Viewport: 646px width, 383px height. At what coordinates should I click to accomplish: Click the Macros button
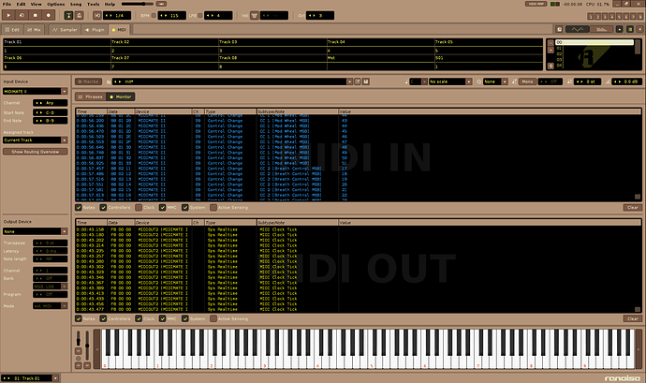pos(88,81)
